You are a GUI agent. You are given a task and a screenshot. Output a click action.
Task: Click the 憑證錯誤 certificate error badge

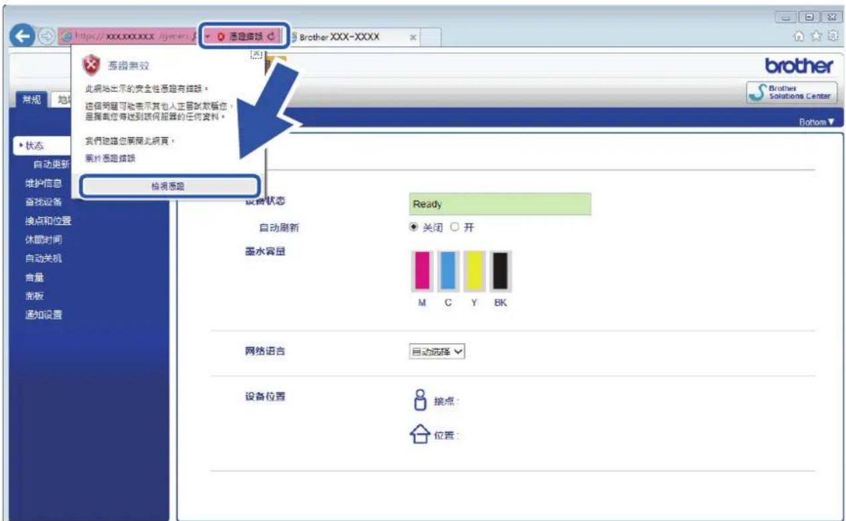point(241,36)
